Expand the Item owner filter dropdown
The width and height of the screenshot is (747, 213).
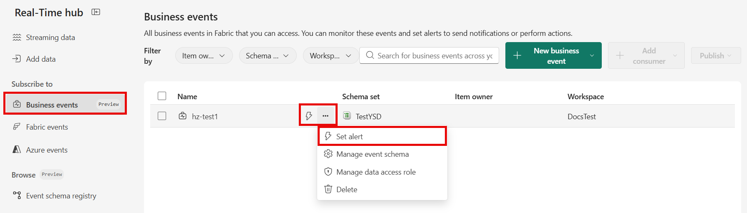pyautogui.click(x=204, y=55)
